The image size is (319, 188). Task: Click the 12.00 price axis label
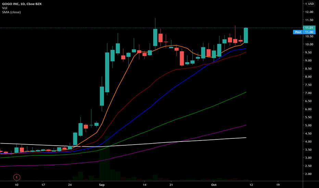(x=309, y=12)
